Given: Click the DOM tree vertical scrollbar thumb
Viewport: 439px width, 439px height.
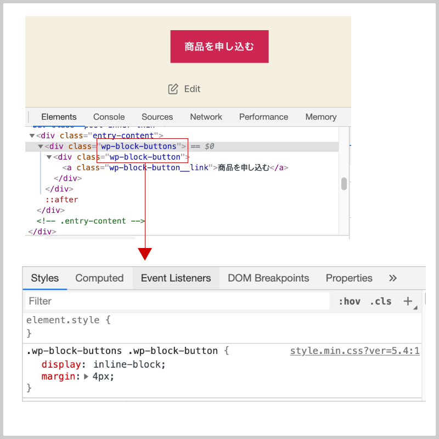Looking at the screenshot, I should [344, 184].
